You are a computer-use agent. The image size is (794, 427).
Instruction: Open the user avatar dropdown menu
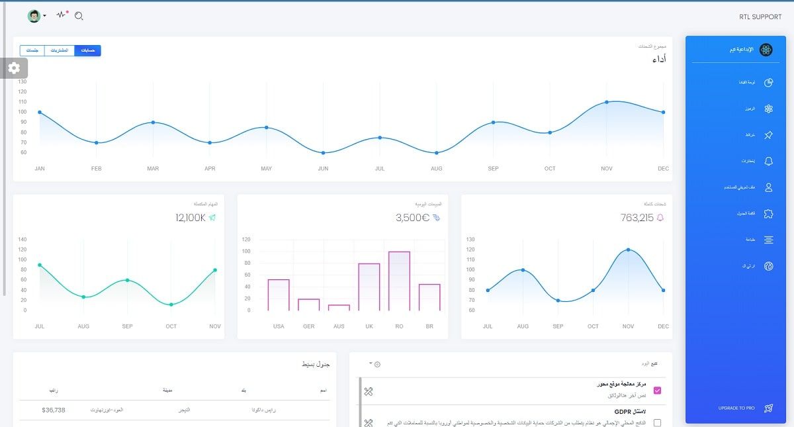tap(36, 15)
